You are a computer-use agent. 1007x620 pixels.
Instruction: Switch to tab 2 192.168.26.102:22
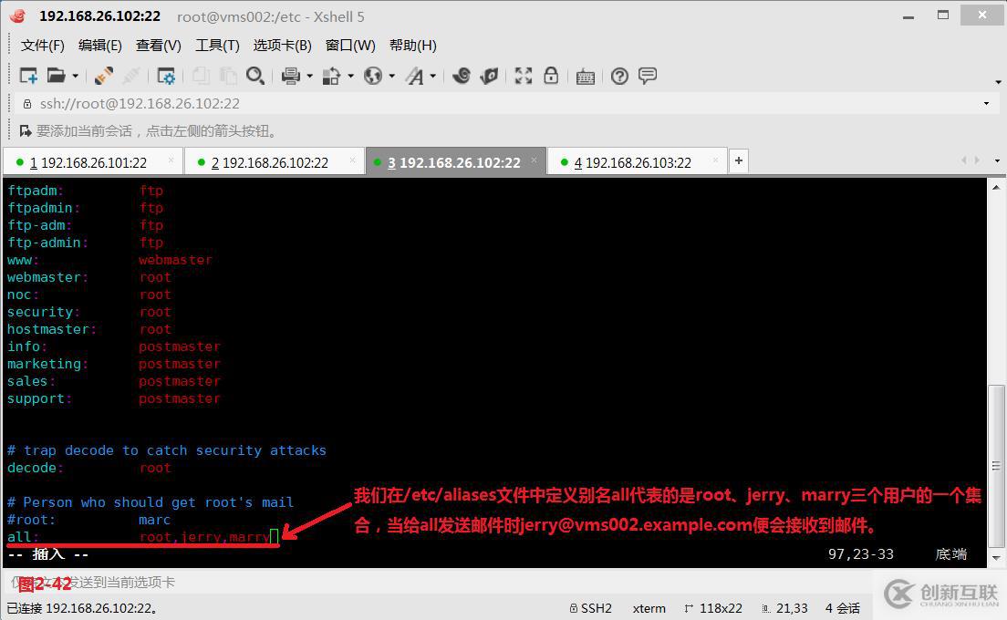tap(275, 162)
